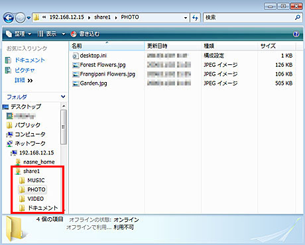Viewport: 305px width, 245px height.
Task: Click 利用不可 availability value
Action: [x=124, y=227]
